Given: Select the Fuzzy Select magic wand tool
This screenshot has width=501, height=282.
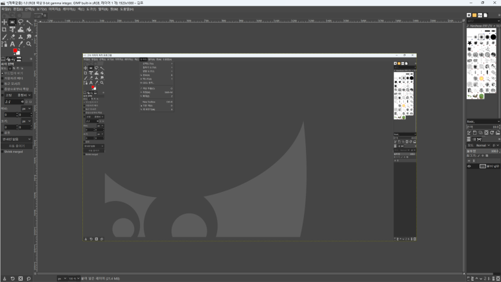Looking at the screenshot, I should coord(29,22).
